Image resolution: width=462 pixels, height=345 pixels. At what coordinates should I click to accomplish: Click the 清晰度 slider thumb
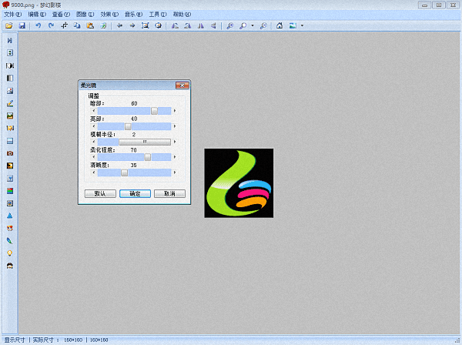(x=125, y=172)
